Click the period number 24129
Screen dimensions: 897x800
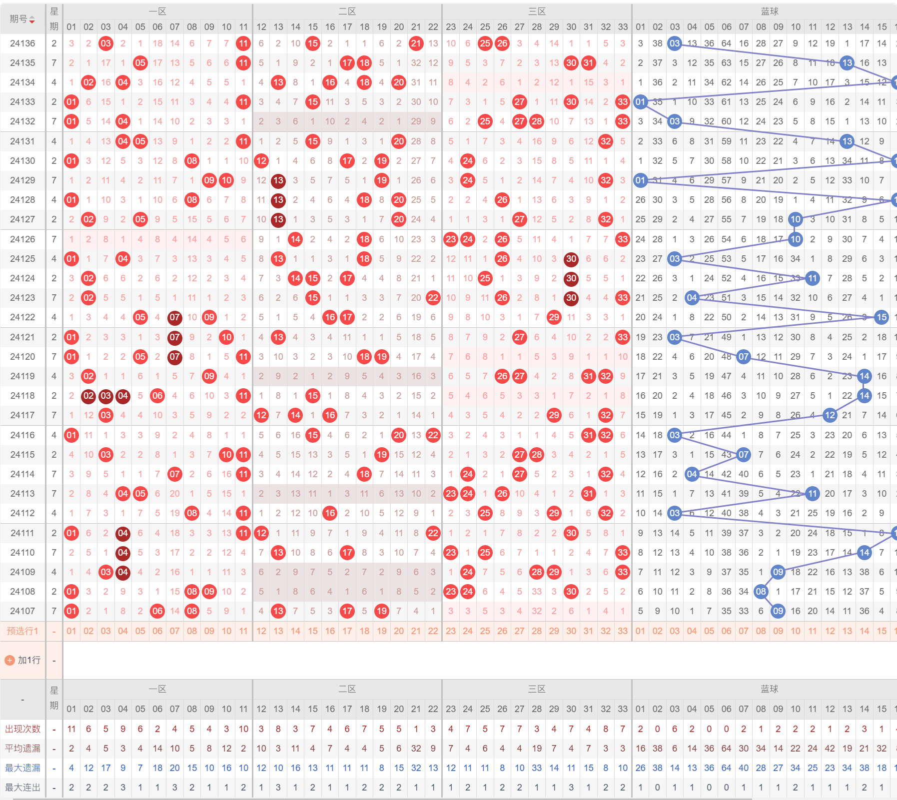pyautogui.click(x=22, y=180)
